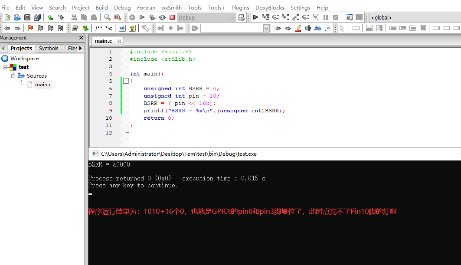Viewport: 461px width, 265px height.
Task: Select the Workspace tree root
Action: click(24, 59)
